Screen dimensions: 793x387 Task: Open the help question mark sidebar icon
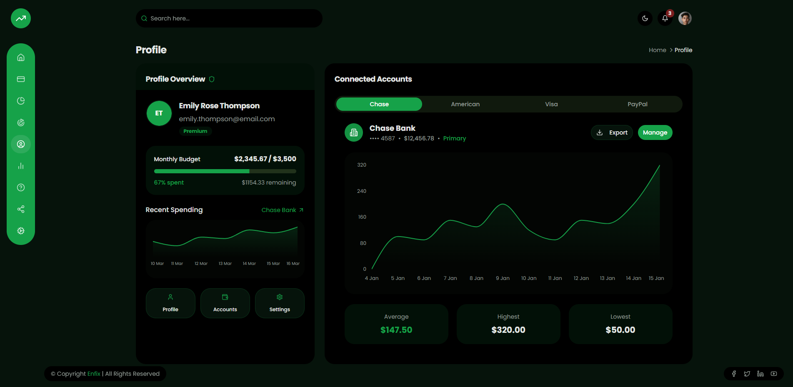pyautogui.click(x=21, y=187)
